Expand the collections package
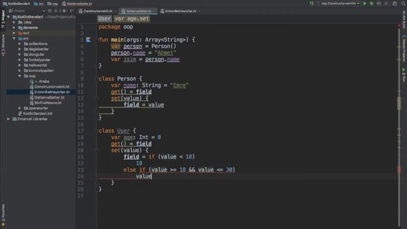Image resolution: width=407 pixels, height=229 pixels. [x=20, y=44]
